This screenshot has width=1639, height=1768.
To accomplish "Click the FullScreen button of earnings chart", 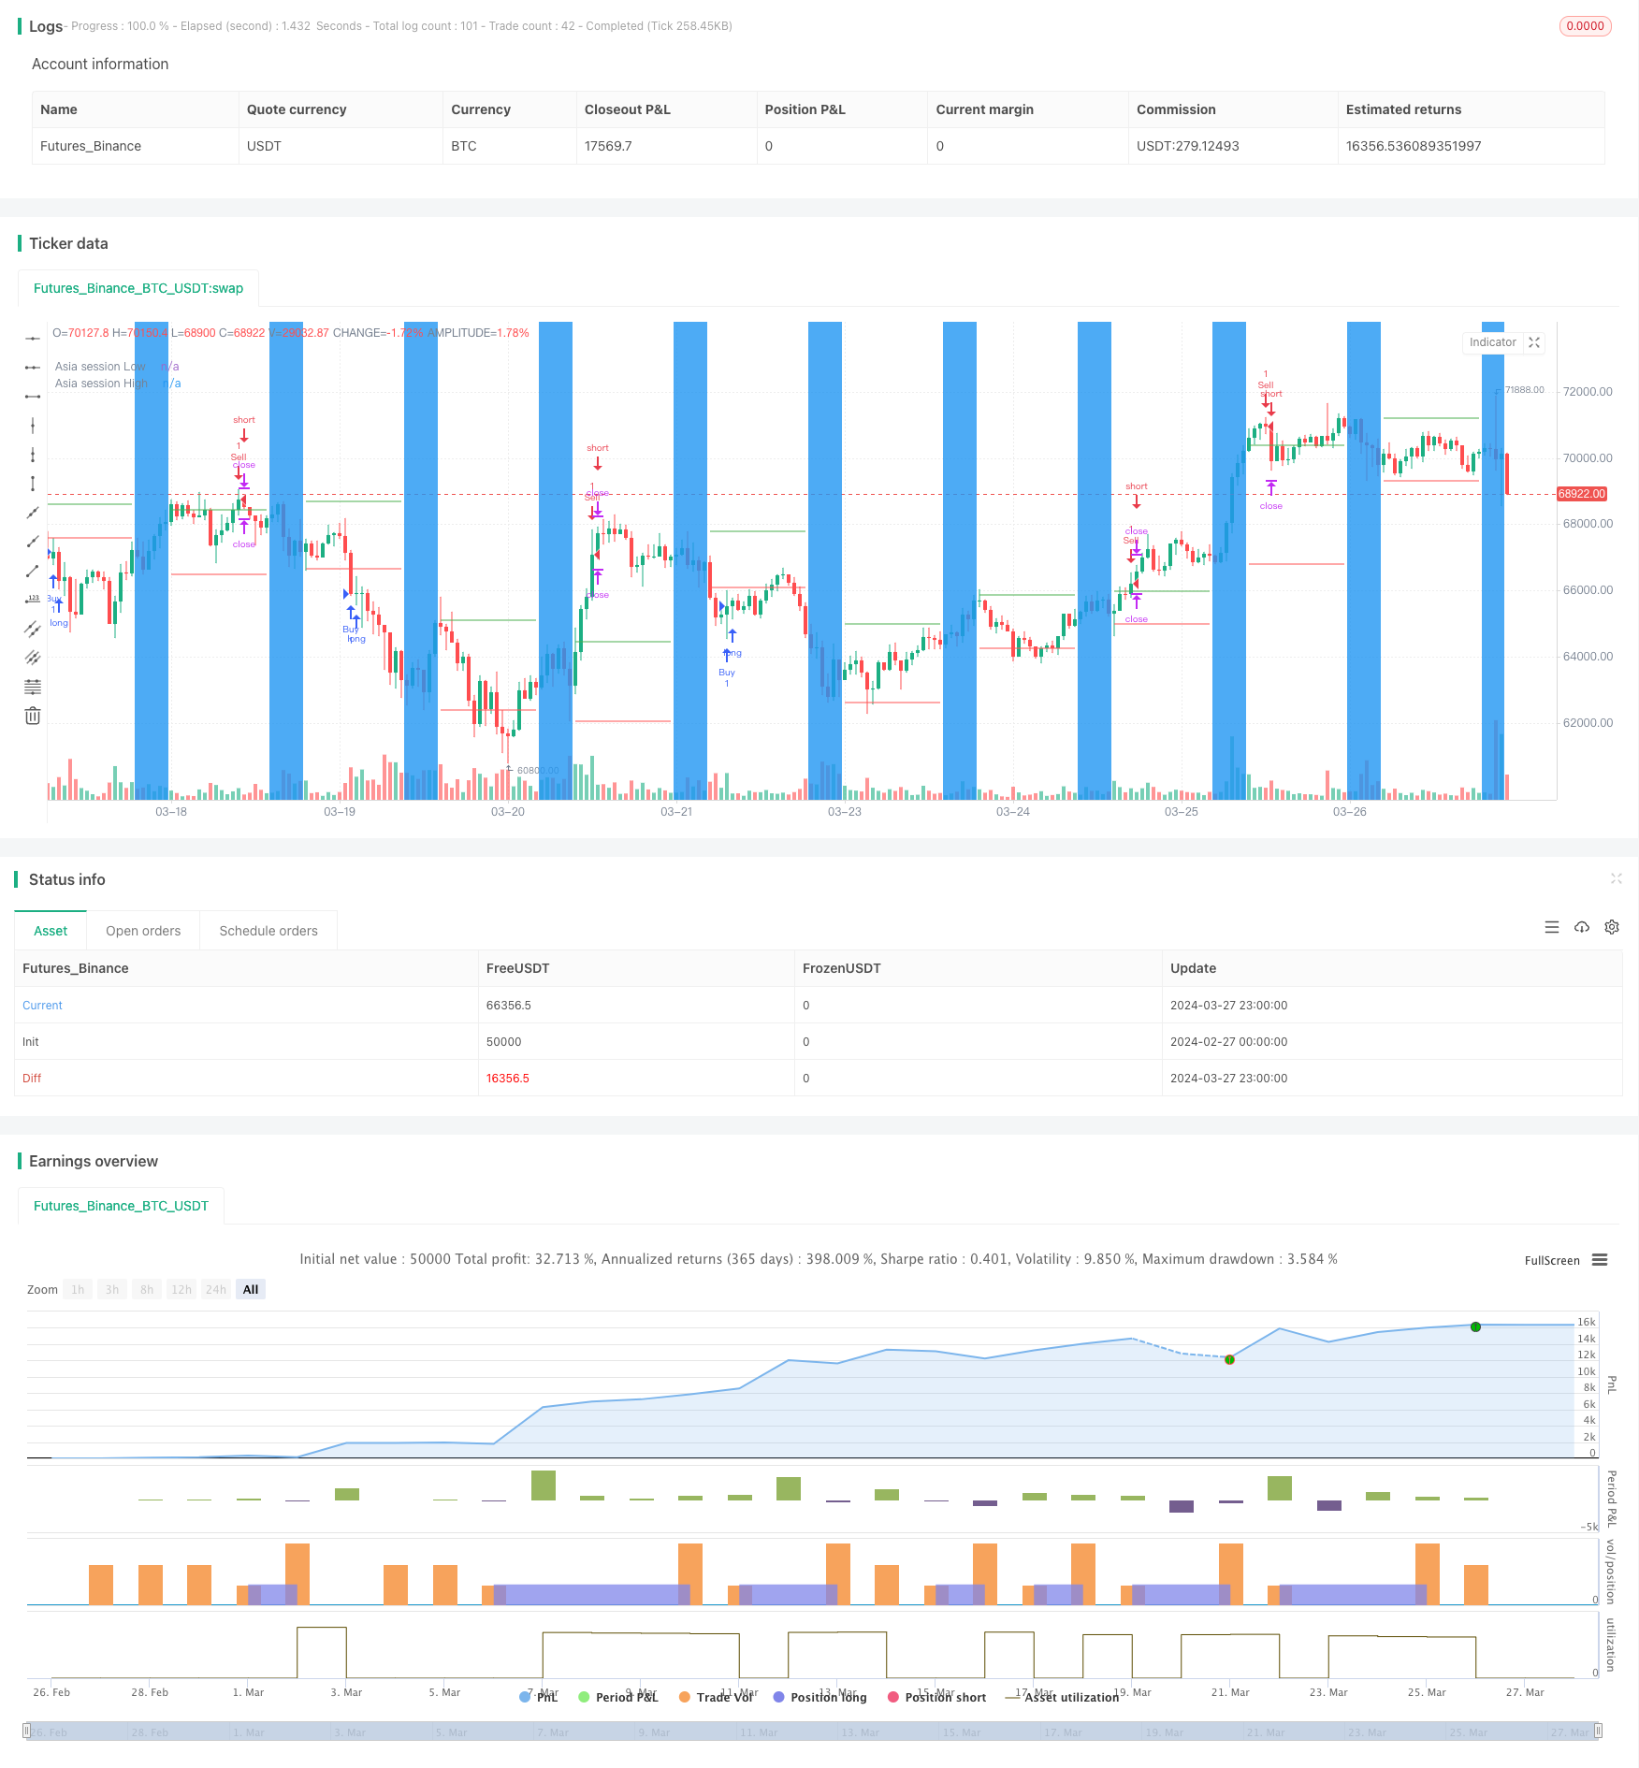I will 1552,1261.
